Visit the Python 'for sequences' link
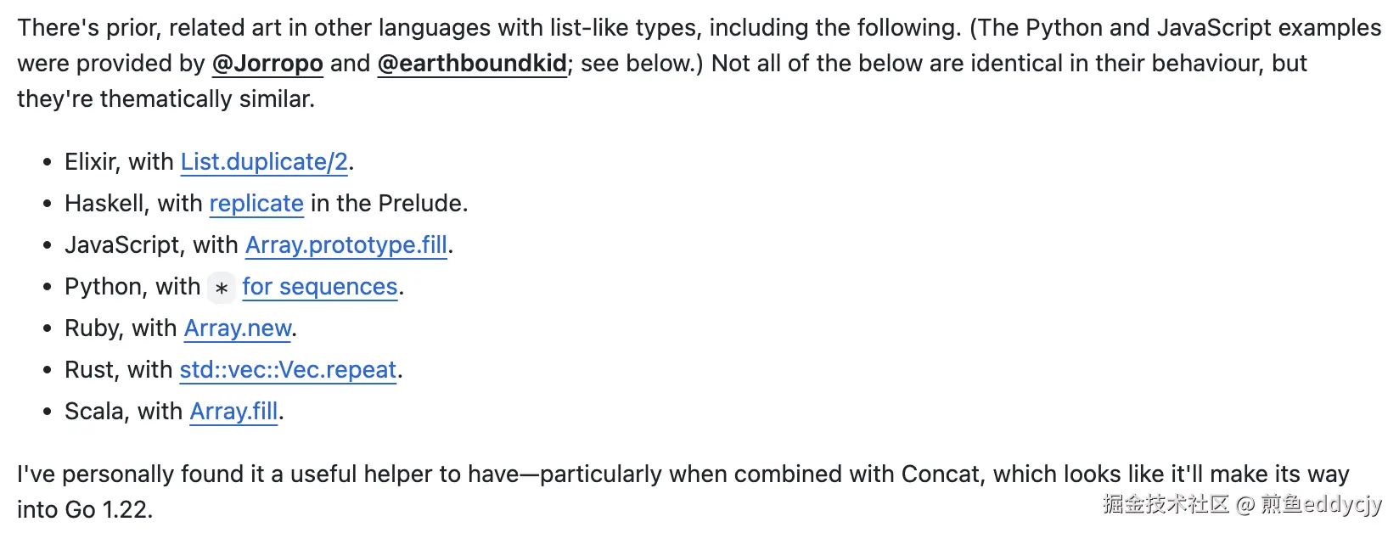This screenshot has height=533, width=1399. pyautogui.click(x=319, y=287)
